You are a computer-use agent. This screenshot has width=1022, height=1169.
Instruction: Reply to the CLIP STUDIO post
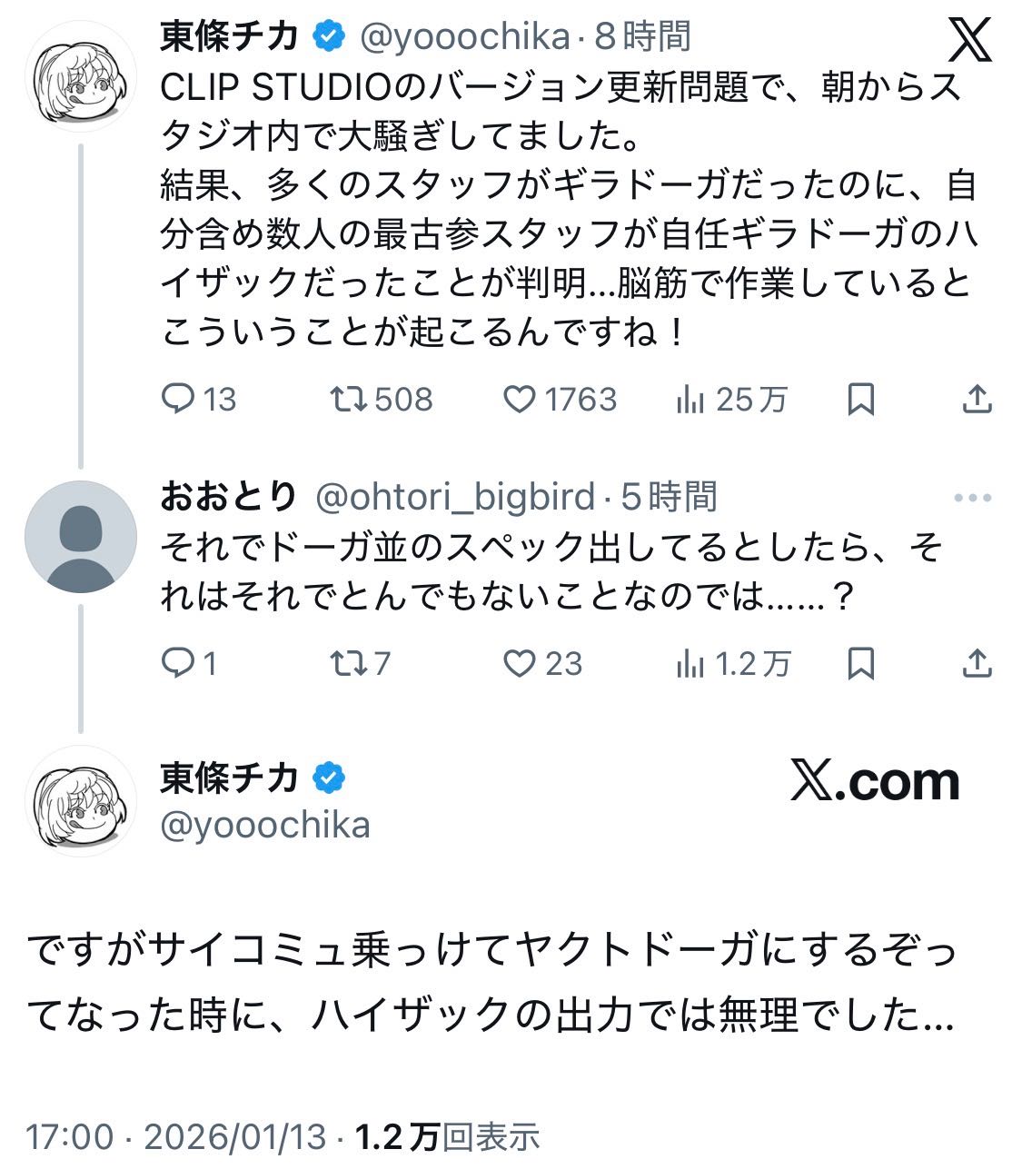coord(178,399)
